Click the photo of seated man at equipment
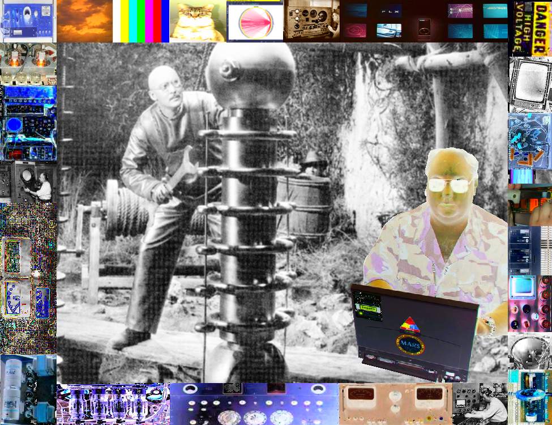The height and width of the screenshot is (425, 552). pos(480,404)
